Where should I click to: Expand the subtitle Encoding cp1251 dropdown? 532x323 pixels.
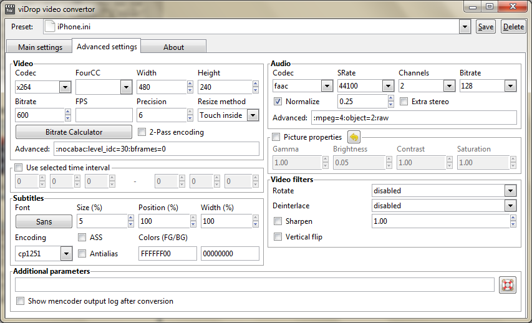pos(66,254)
